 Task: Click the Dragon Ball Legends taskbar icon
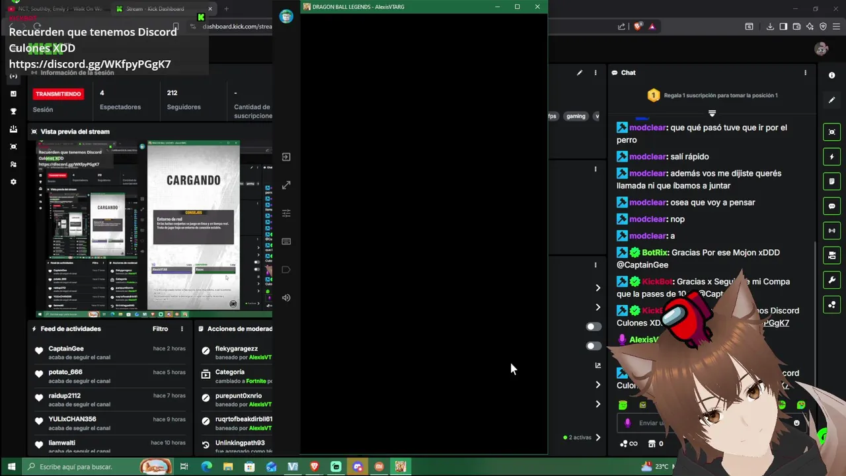[401, 467]
